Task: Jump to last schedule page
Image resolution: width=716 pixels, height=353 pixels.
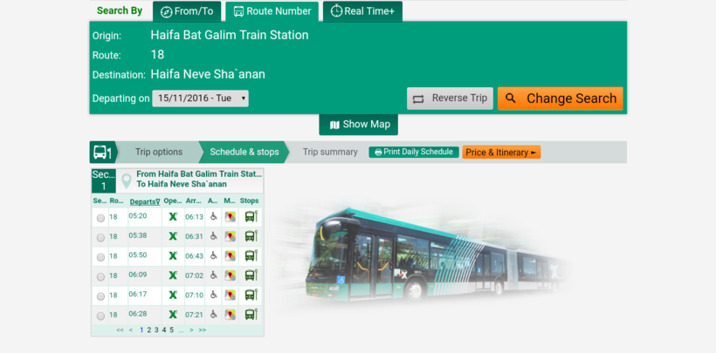Action: (203, 329)
